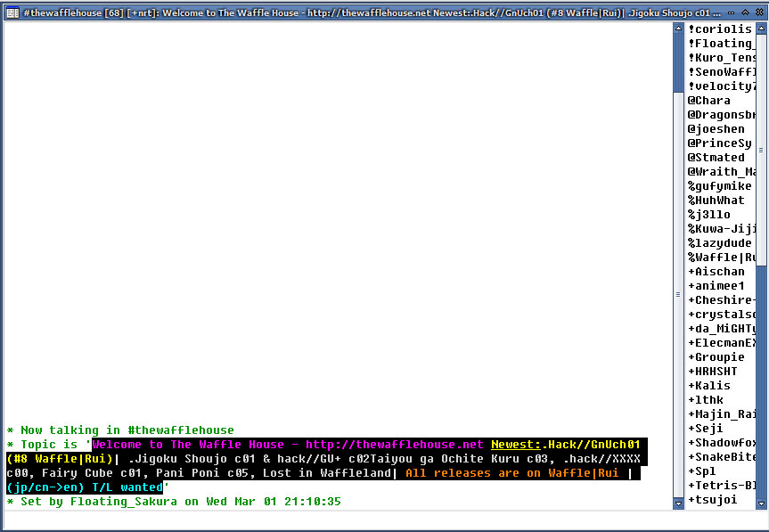Select voiced user +da_MiGHTy
The width and height of the screenshot is (769, 532).
coord(721,329)
